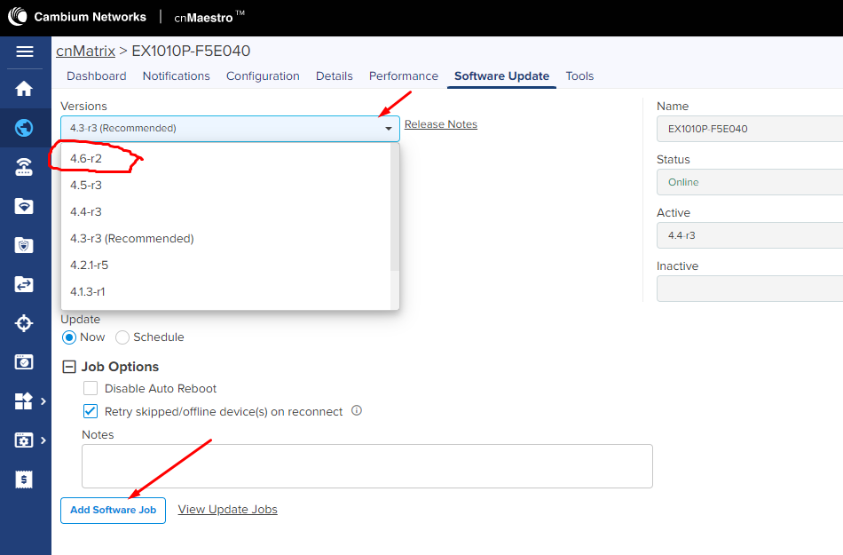Click the globe icon in sidebar

25,128
